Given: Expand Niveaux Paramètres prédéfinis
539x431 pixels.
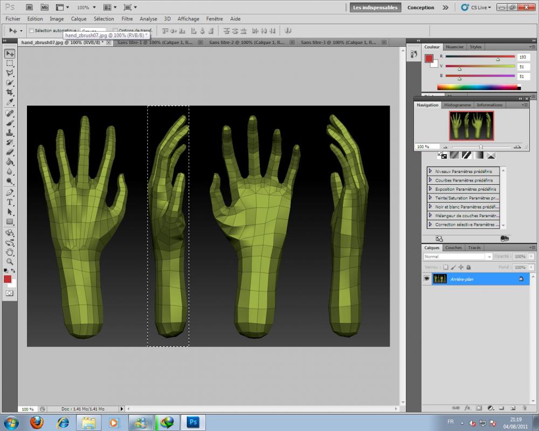Looking at the screenshot, I should click(x=430, y=171).
